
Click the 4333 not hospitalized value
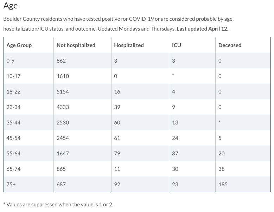pyautogui.click(x=63, y=107)
